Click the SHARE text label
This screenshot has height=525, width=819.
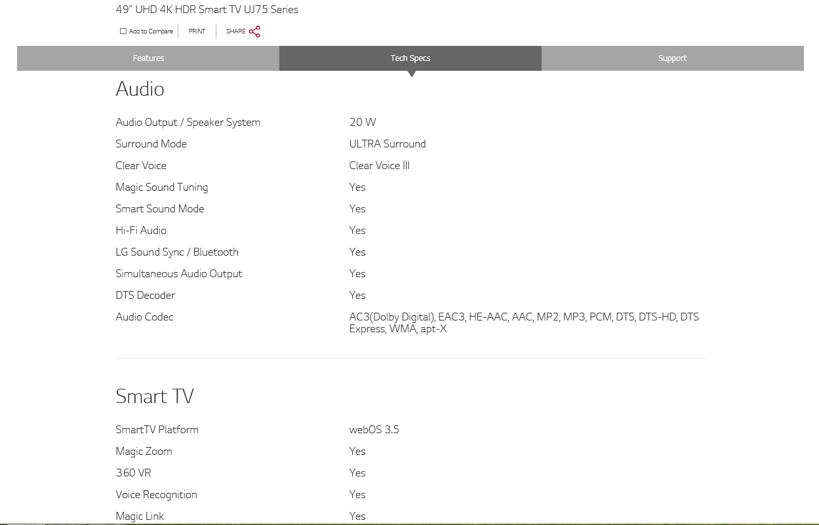(x=235, y=31)
